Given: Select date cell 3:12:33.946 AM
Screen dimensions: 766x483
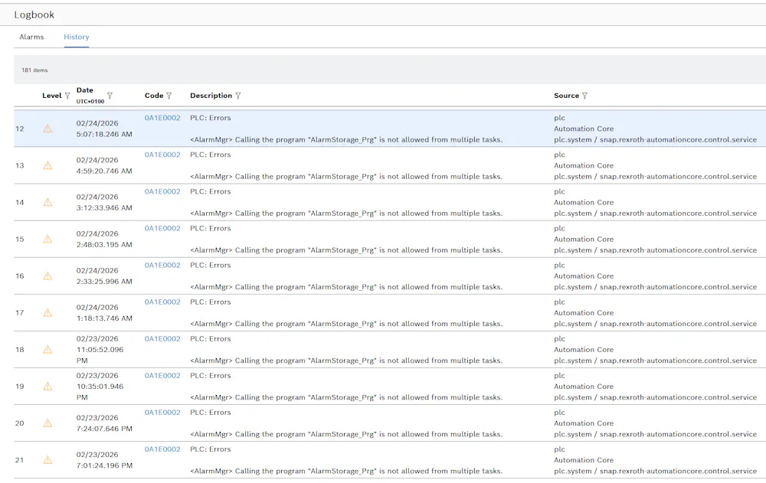Looking at the screenshot, I should point(104,202).
